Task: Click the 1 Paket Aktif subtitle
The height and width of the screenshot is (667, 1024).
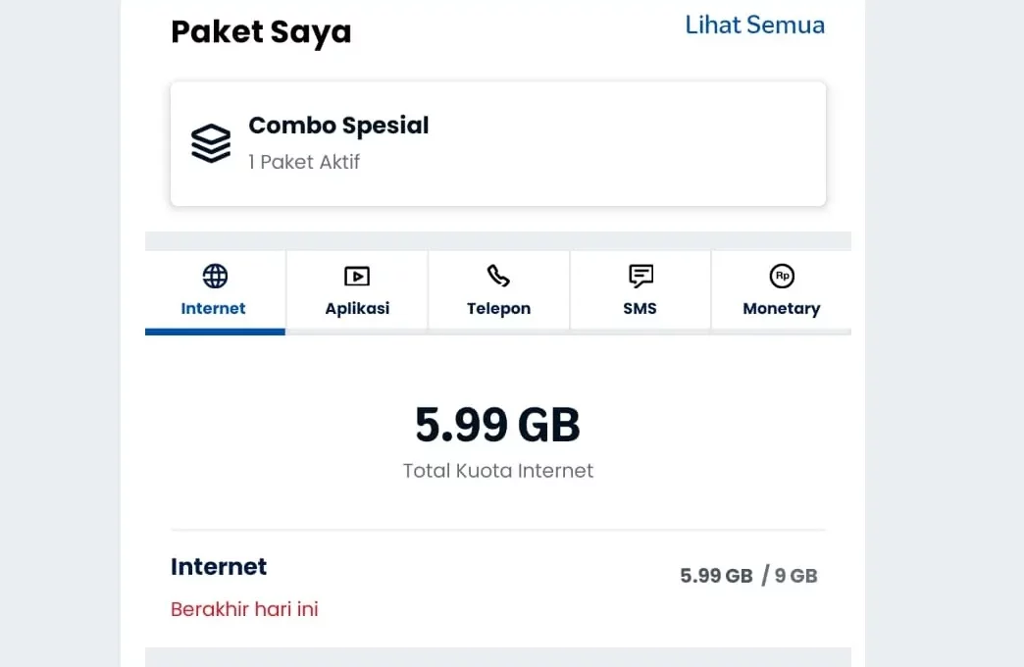Action: [x=304, y=162]
